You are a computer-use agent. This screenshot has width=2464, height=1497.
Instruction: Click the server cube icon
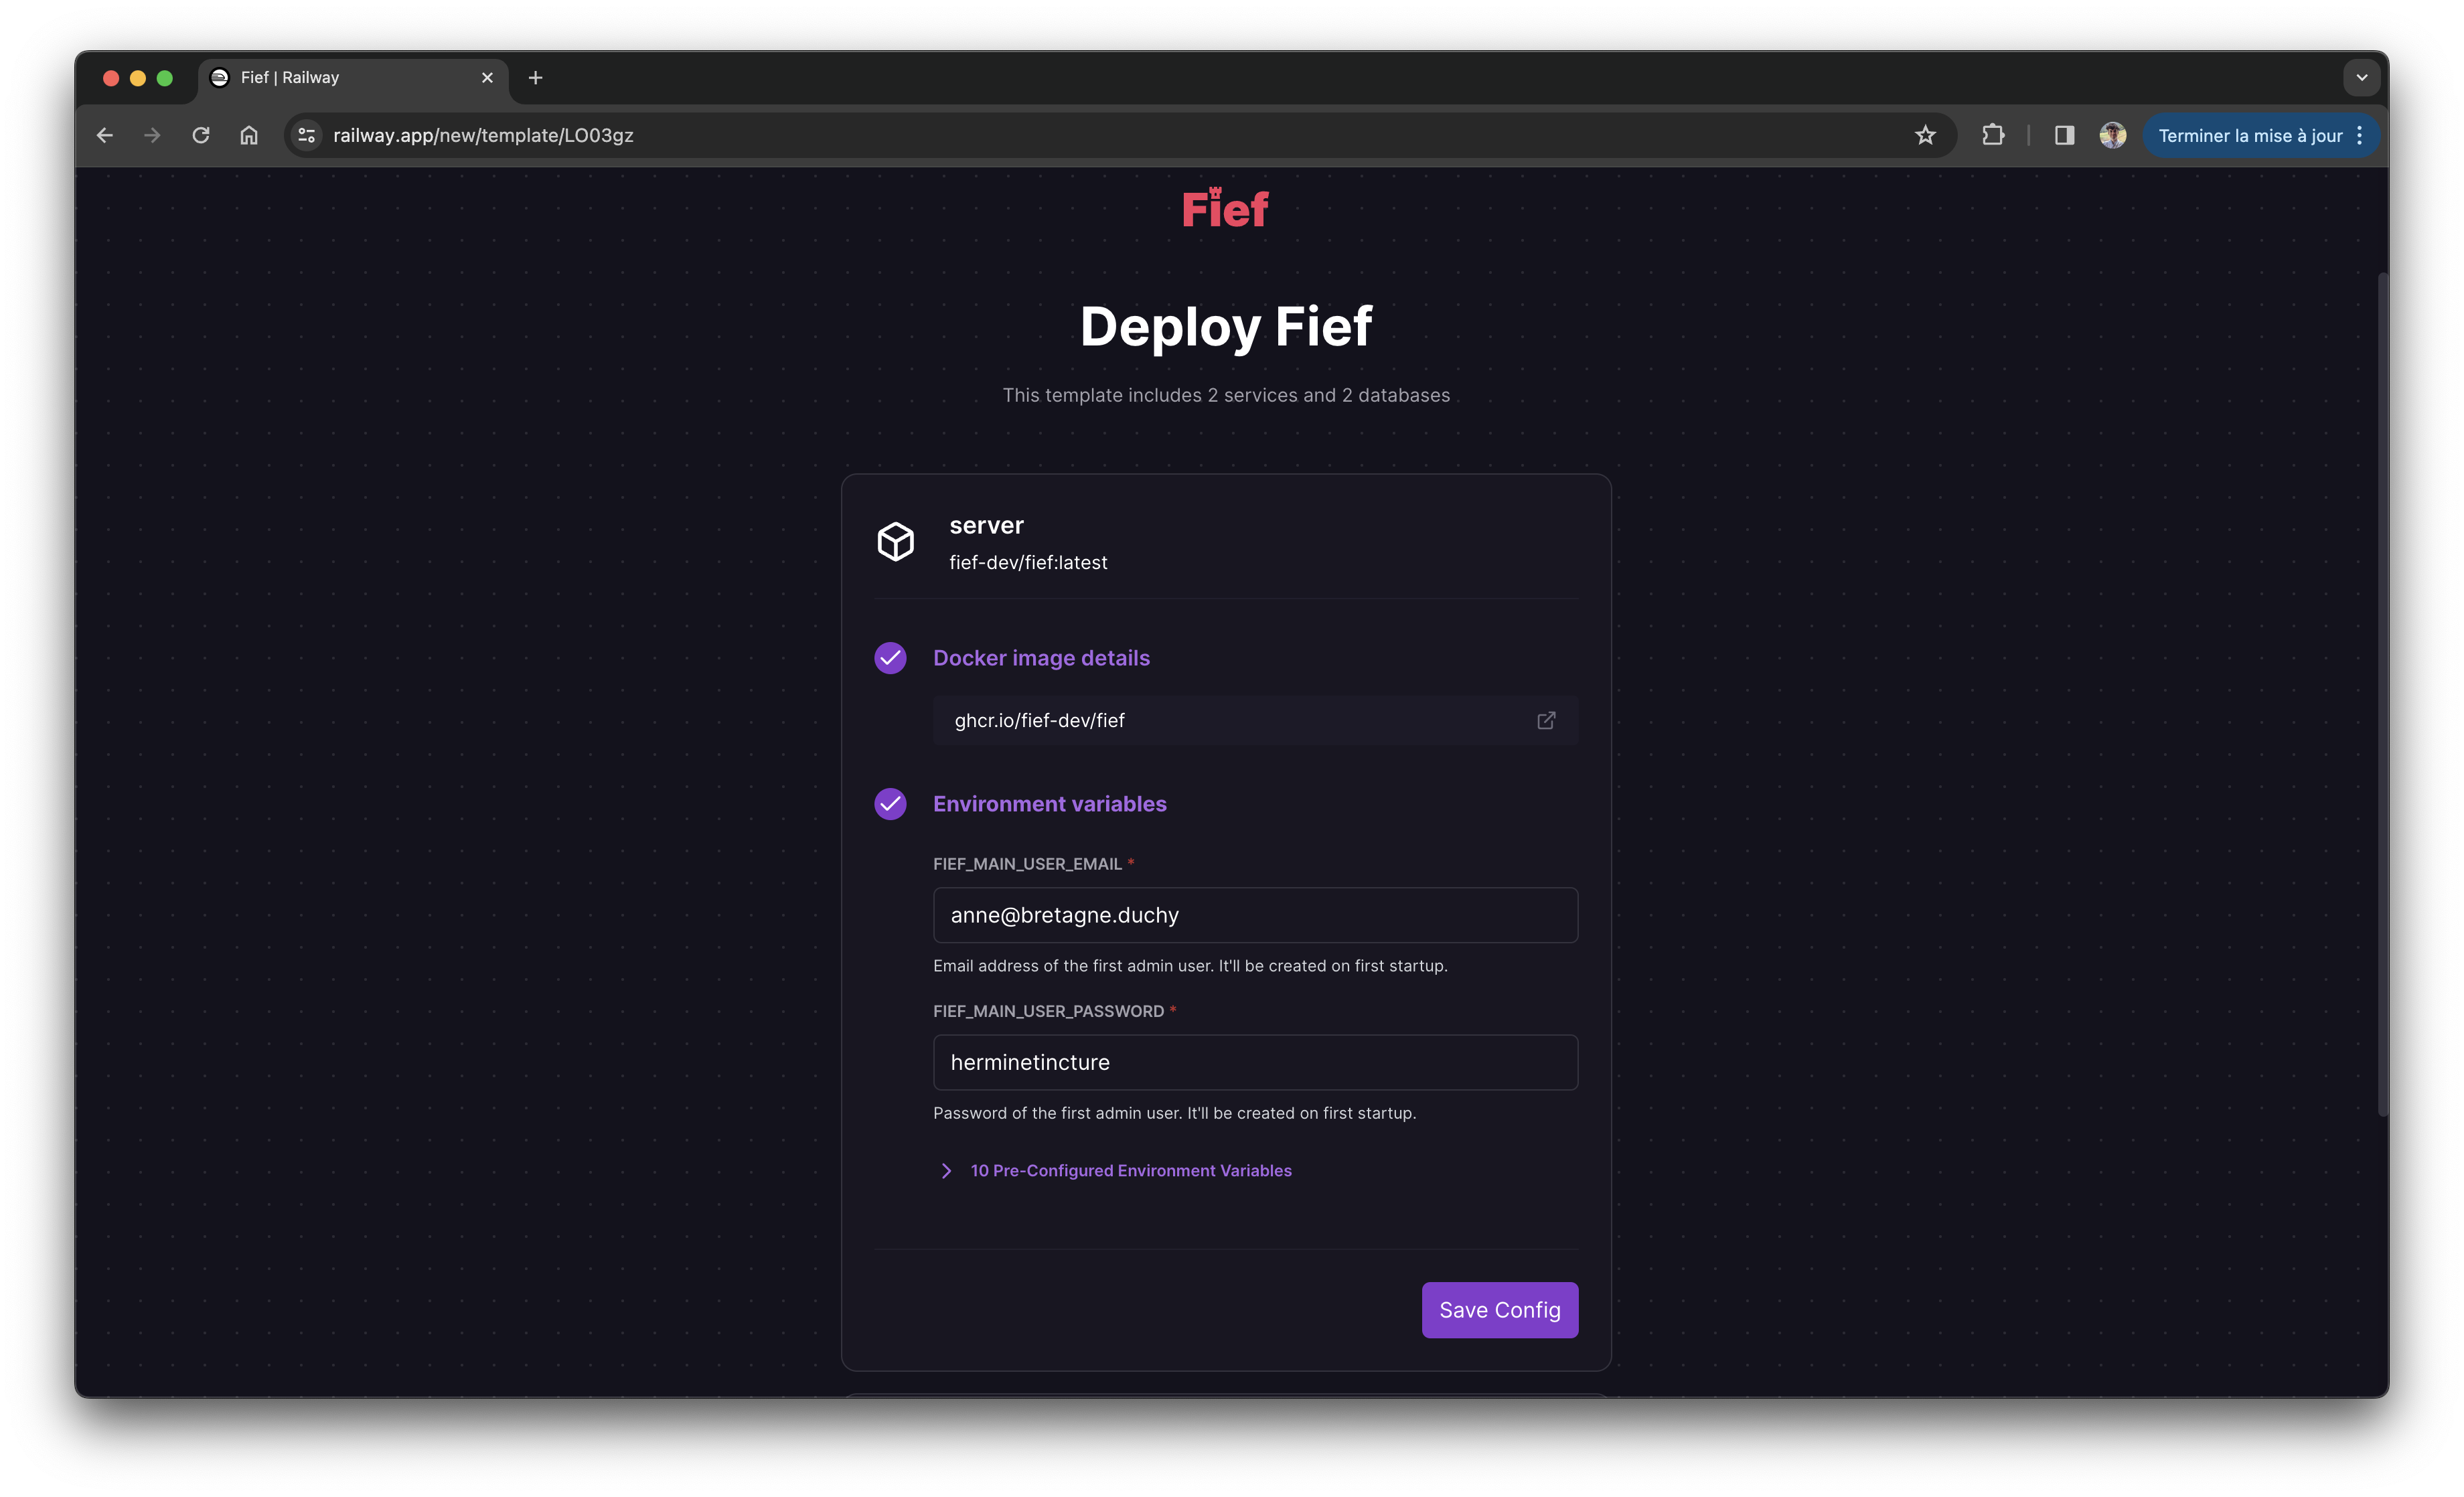click(895, 542)
